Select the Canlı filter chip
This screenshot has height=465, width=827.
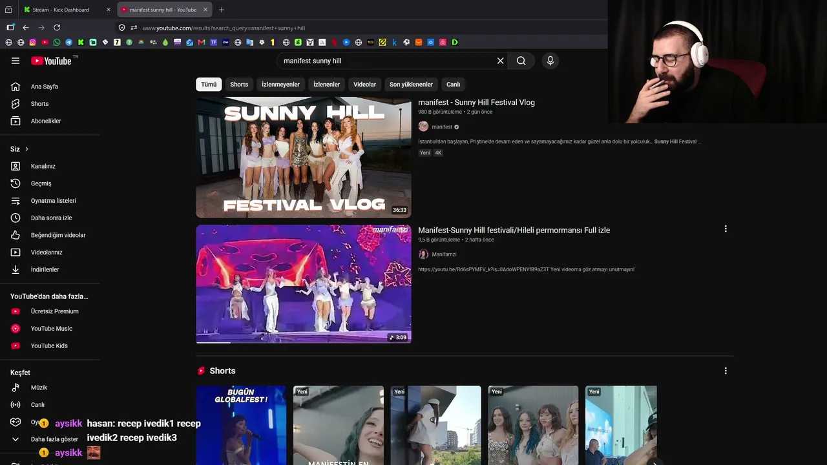tap(454, 85)
